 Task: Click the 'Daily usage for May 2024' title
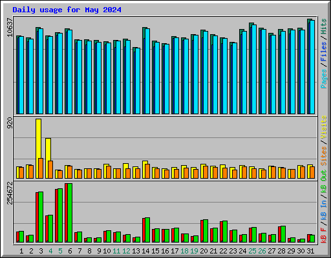(x=67, y=10)
